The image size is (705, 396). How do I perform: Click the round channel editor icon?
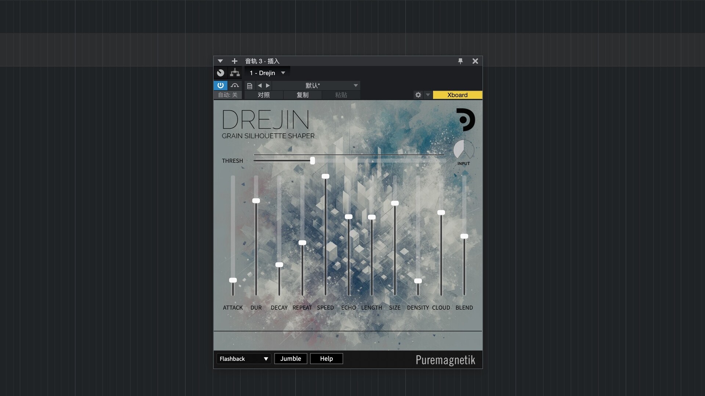point(220,73)
